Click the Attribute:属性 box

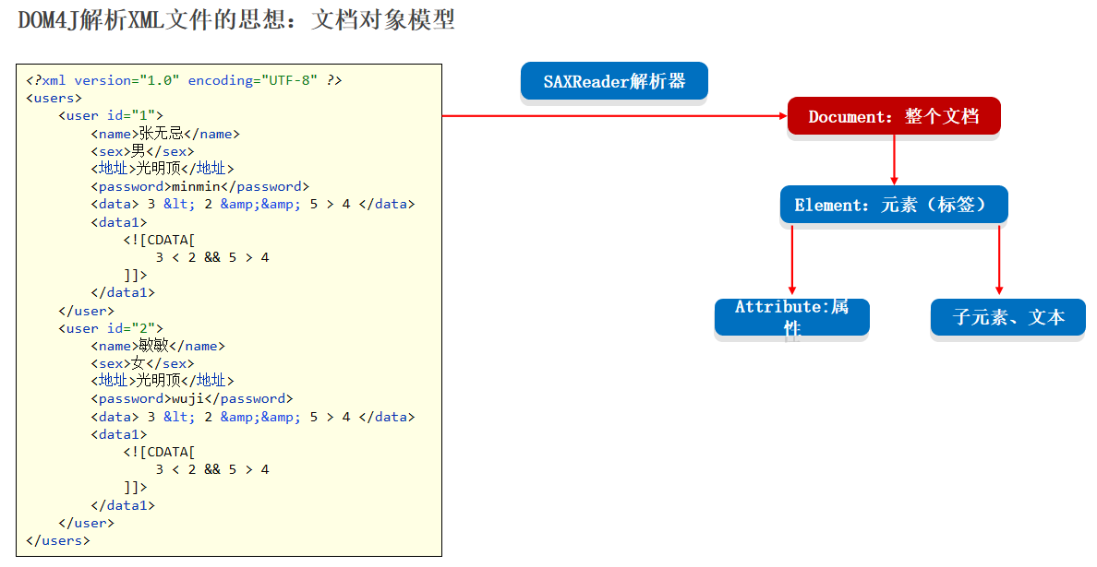pyautogui.click(x=791, y=317)
